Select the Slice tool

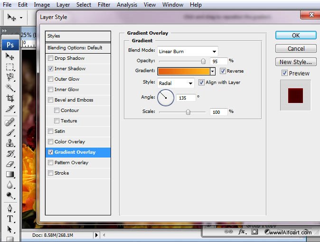click(x=9, y=109)
